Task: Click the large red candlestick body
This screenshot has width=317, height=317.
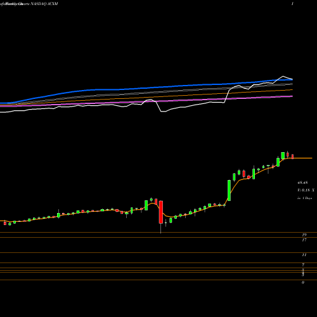Action: click(161, 212)
